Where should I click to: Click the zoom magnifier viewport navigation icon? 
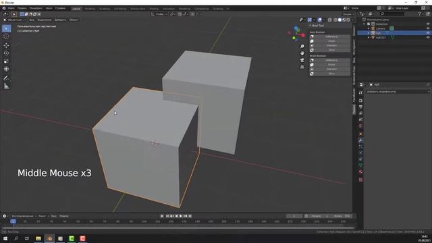[302, 47]
